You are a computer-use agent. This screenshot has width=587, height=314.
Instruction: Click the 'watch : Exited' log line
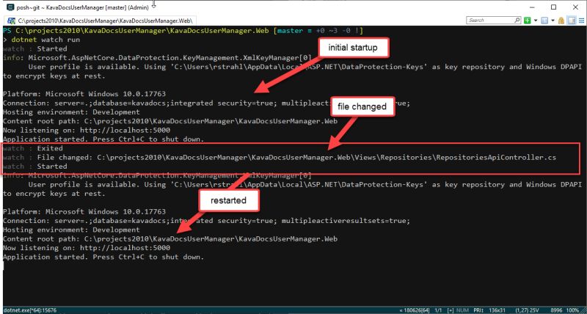[34, 149]
